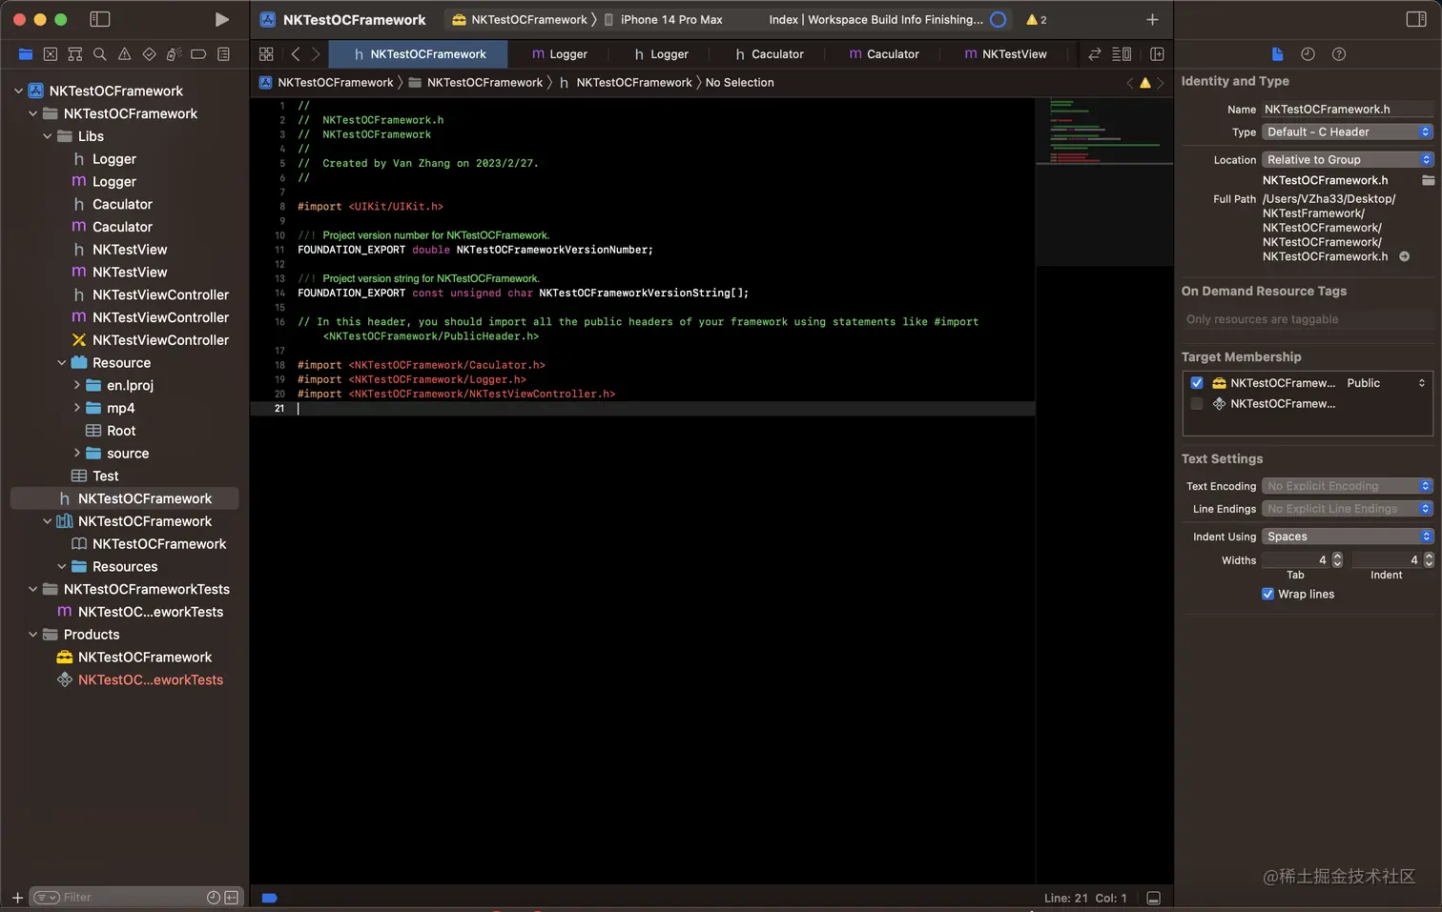Open the debug navigator
1442x912 pixels.
[174, 54]
